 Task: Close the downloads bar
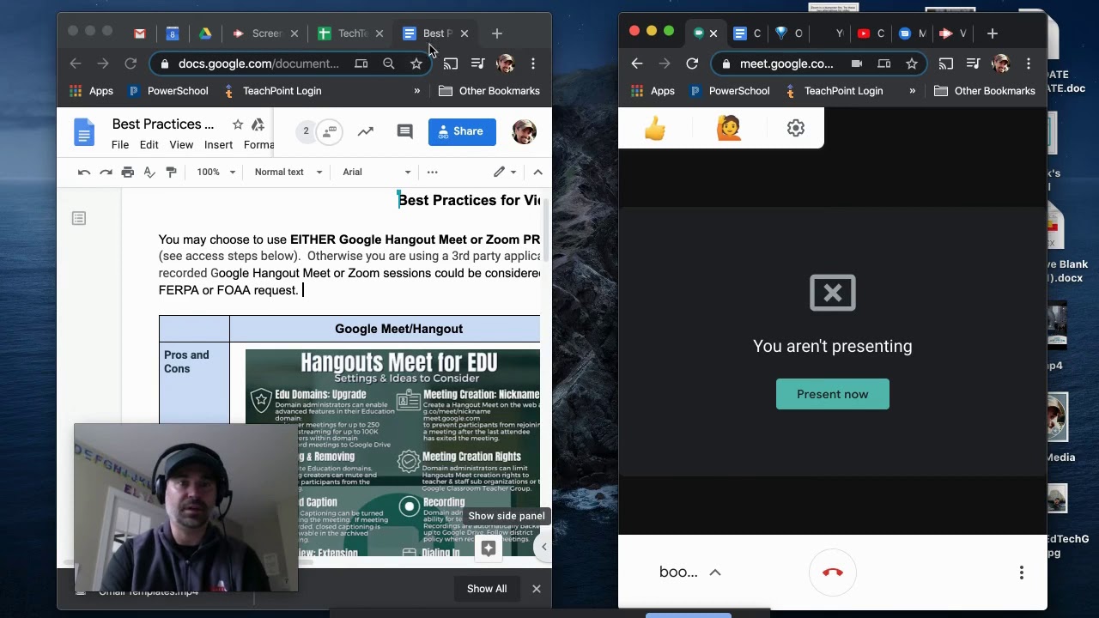click(537, 589)
